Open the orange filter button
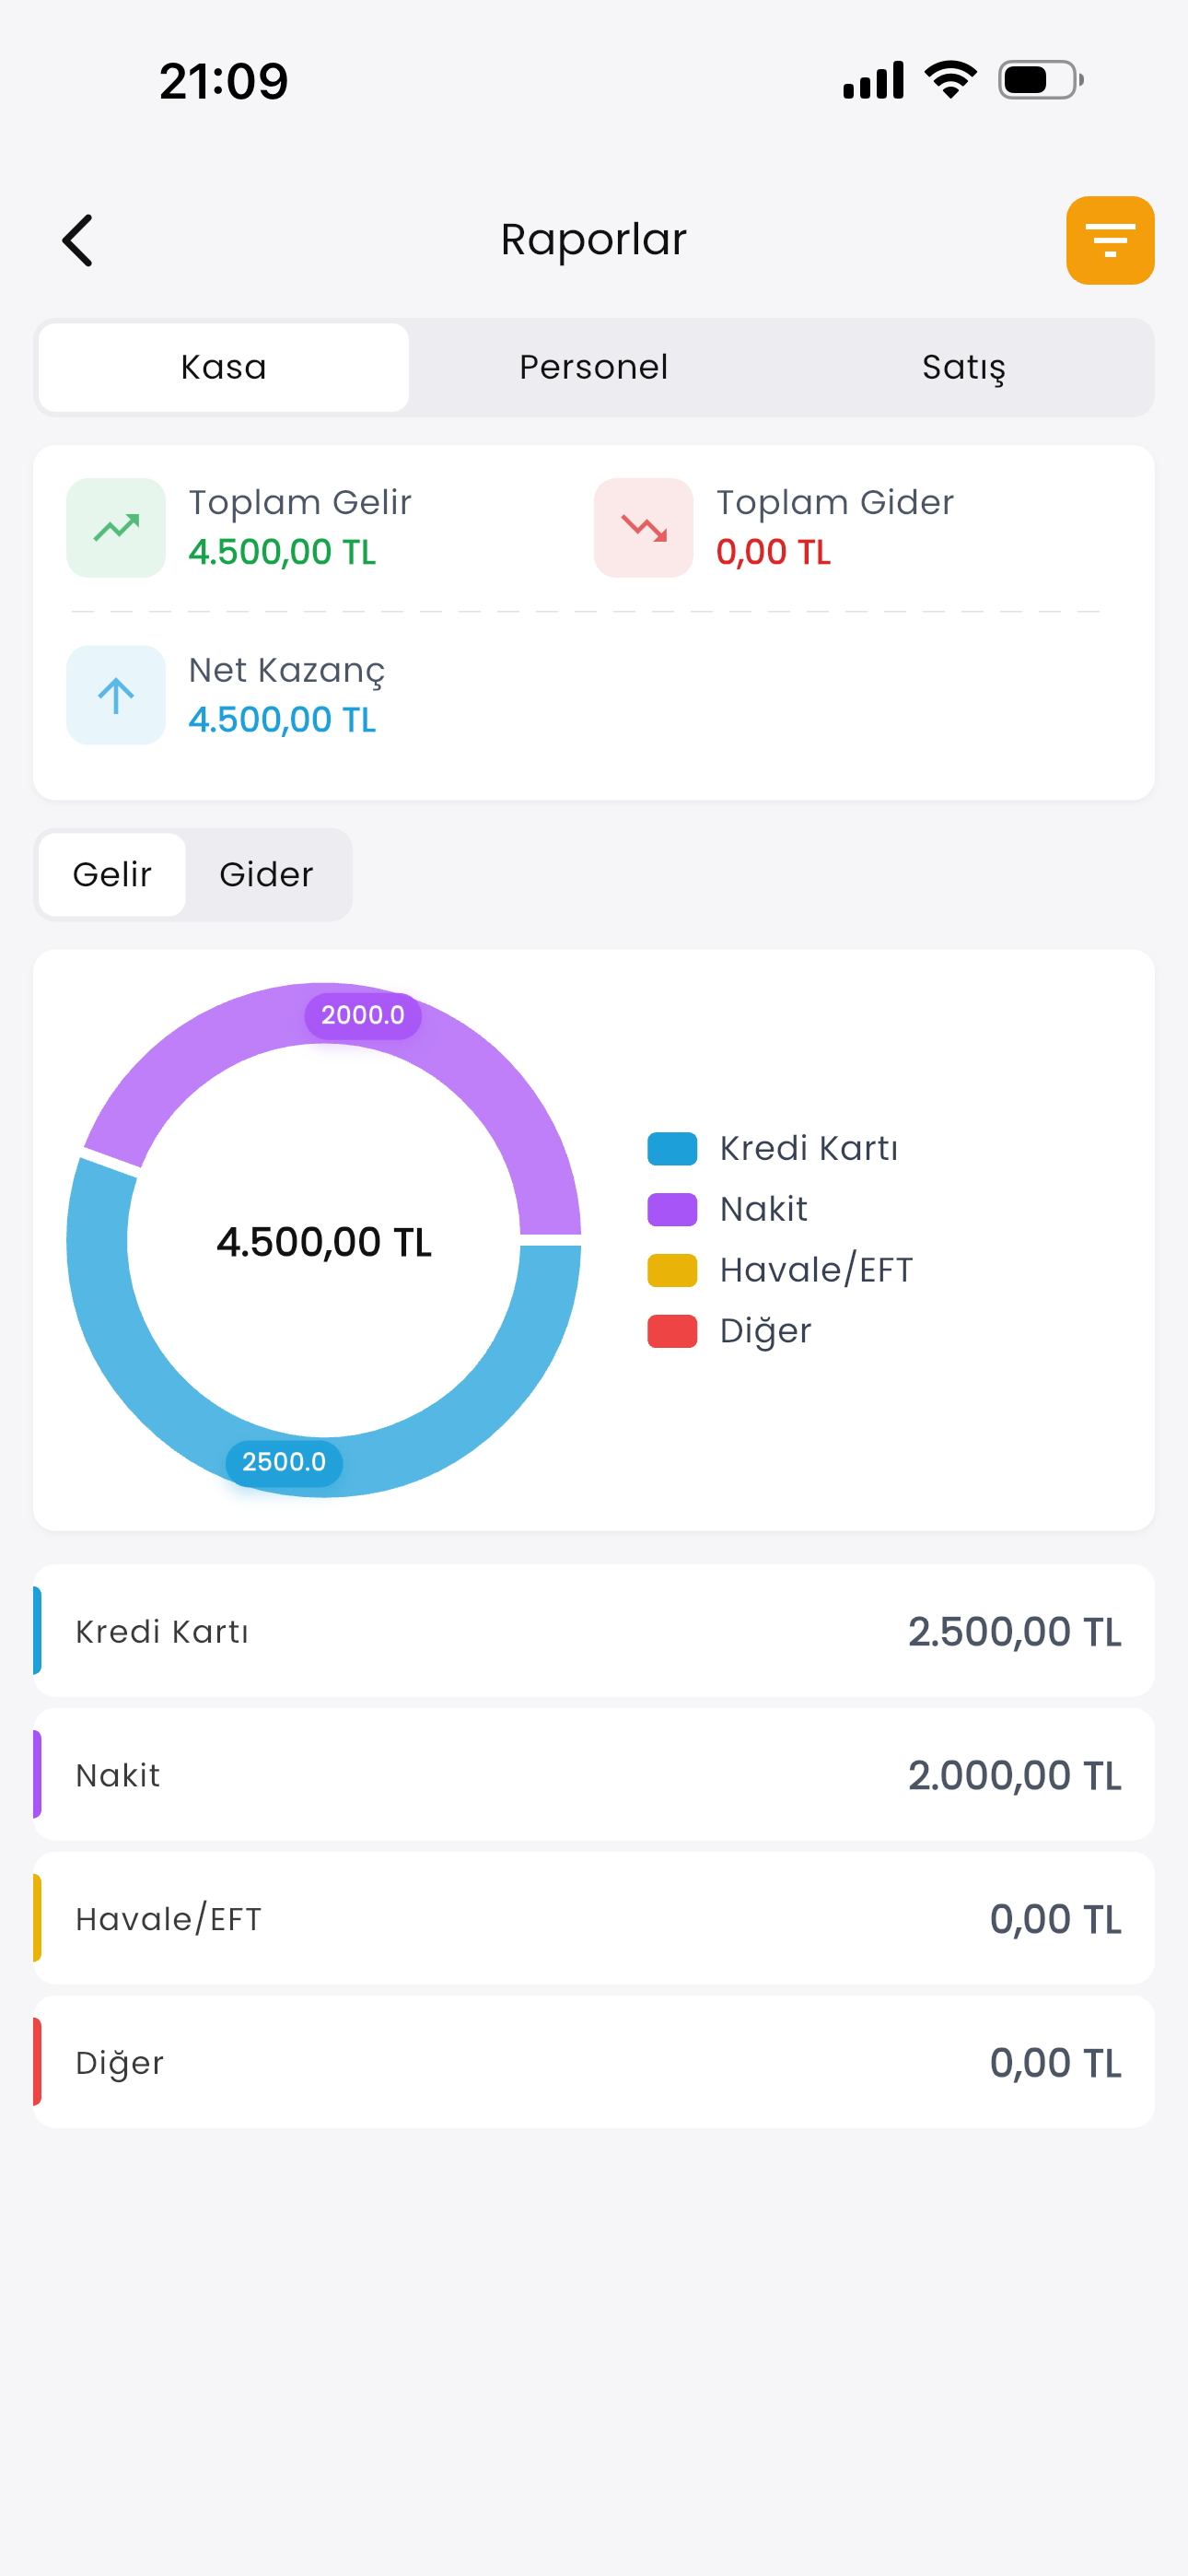 [x=1110, y=241]
